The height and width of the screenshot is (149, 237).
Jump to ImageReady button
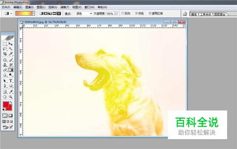coord(8,127)
